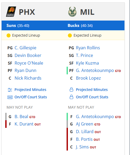Click lock icon beside Bucks On/Off Court Stats
This screenshot has height=155, width=130.
click(71, 97)
